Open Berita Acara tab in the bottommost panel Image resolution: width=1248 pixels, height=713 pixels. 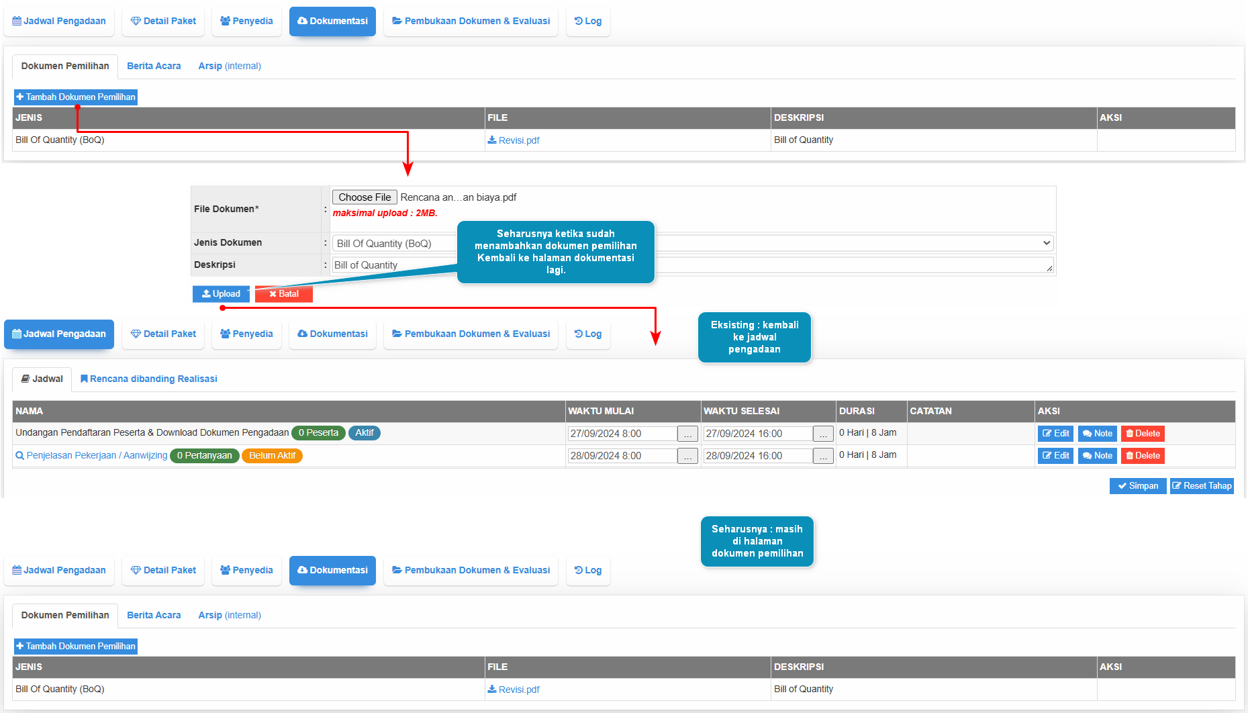[154, 615]
